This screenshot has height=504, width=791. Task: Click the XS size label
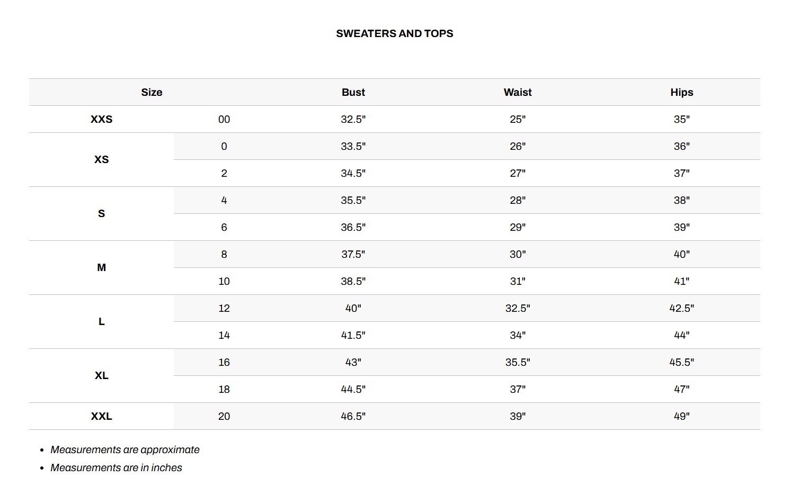click(x=101, y=159)
